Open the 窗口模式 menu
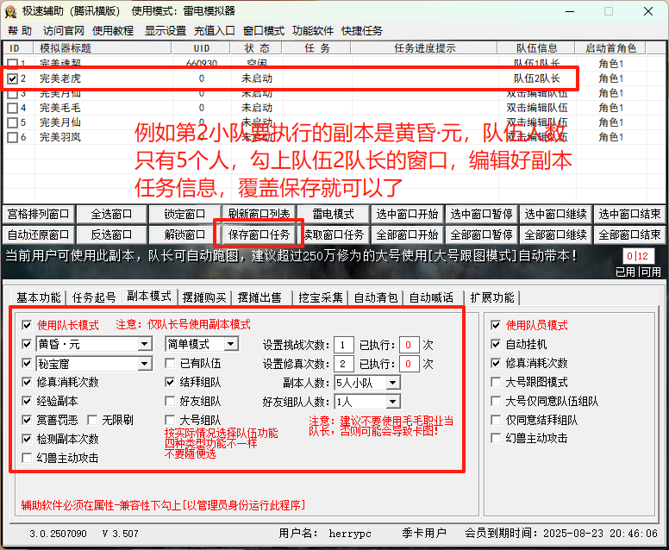Screen dimensions: 669x550 [x=264, y=31]
